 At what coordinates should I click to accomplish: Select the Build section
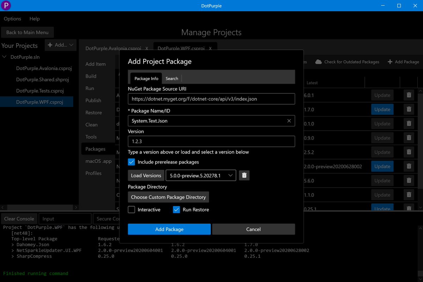91,76
